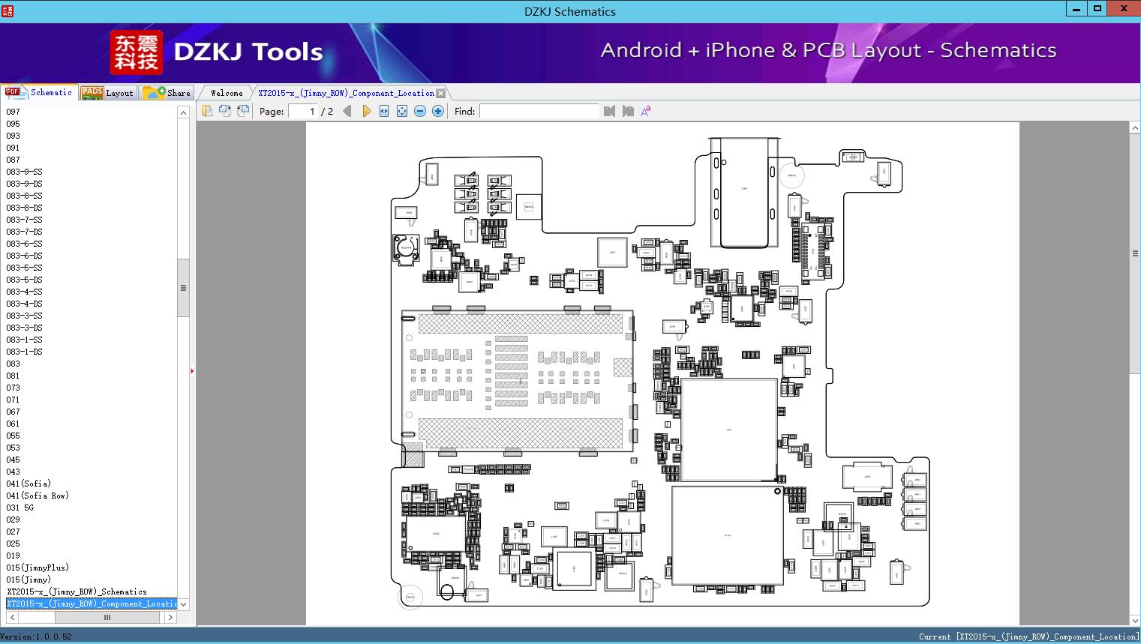Click the rotate clockwise page icon
This screenshot has width=1141, height=644.
(243, 111)
